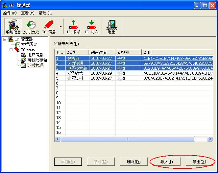Click the horizontal scrollbar right arrow
Image resolution: width=218 pixels, height=173 pixels.
[x=210, y=139]
